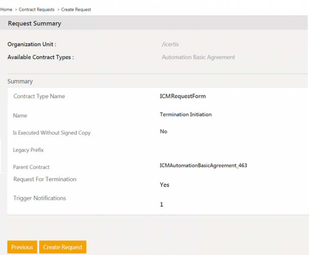Select the ICMRequestForm value
This screenshot has height=255, width=309.
click(x=183, y=96)
